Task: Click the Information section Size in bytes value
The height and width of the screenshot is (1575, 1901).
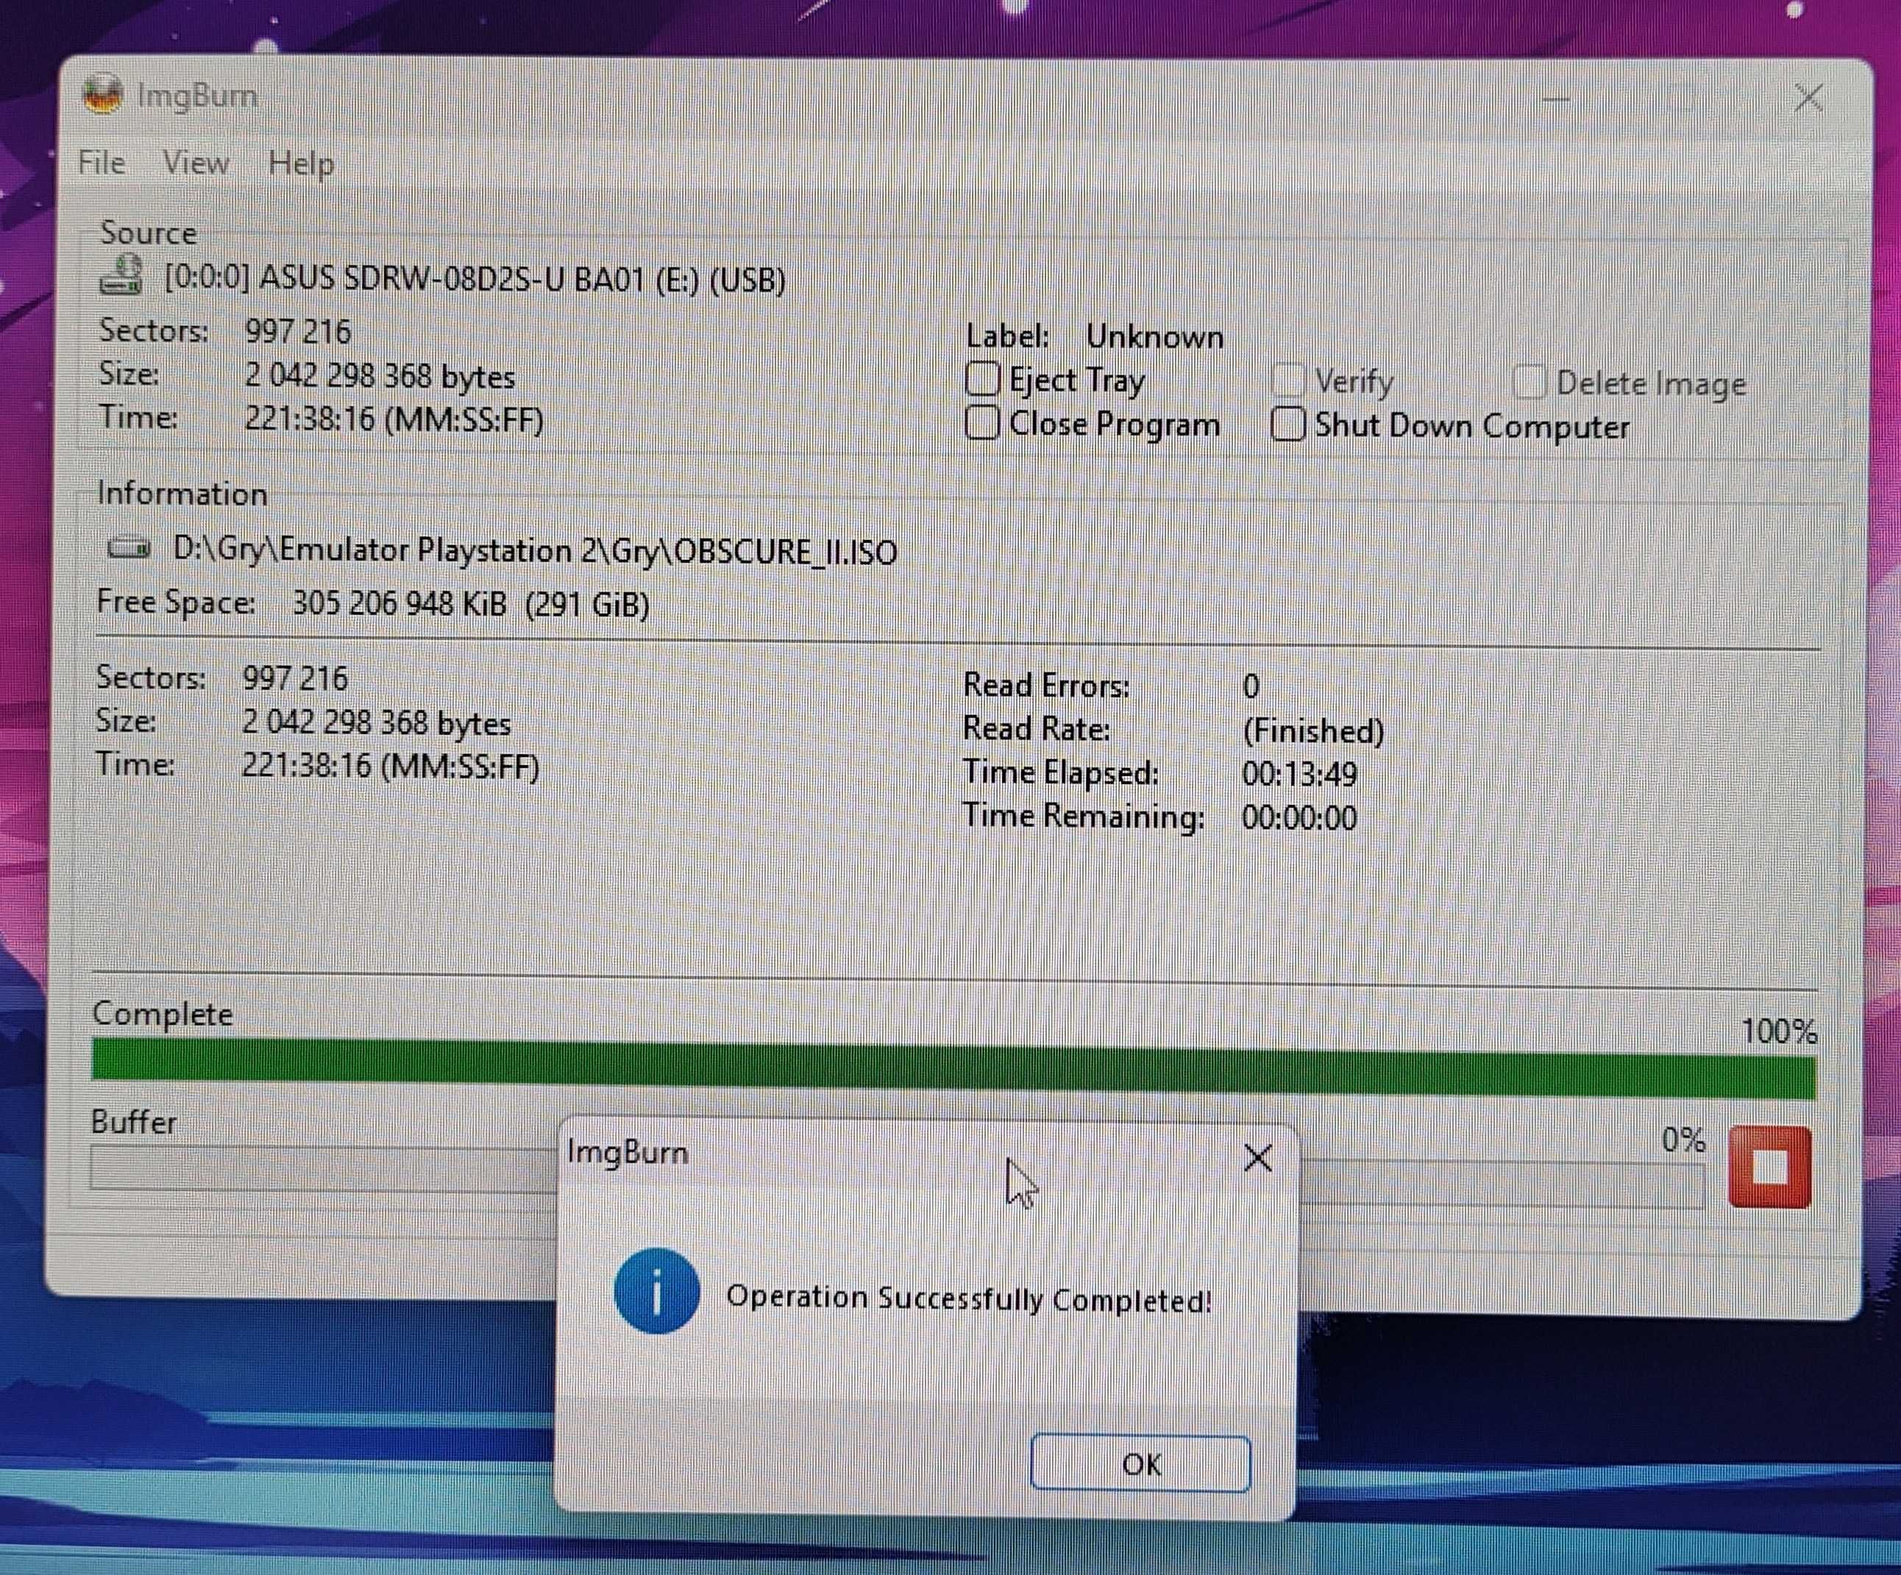Action: 376,722
